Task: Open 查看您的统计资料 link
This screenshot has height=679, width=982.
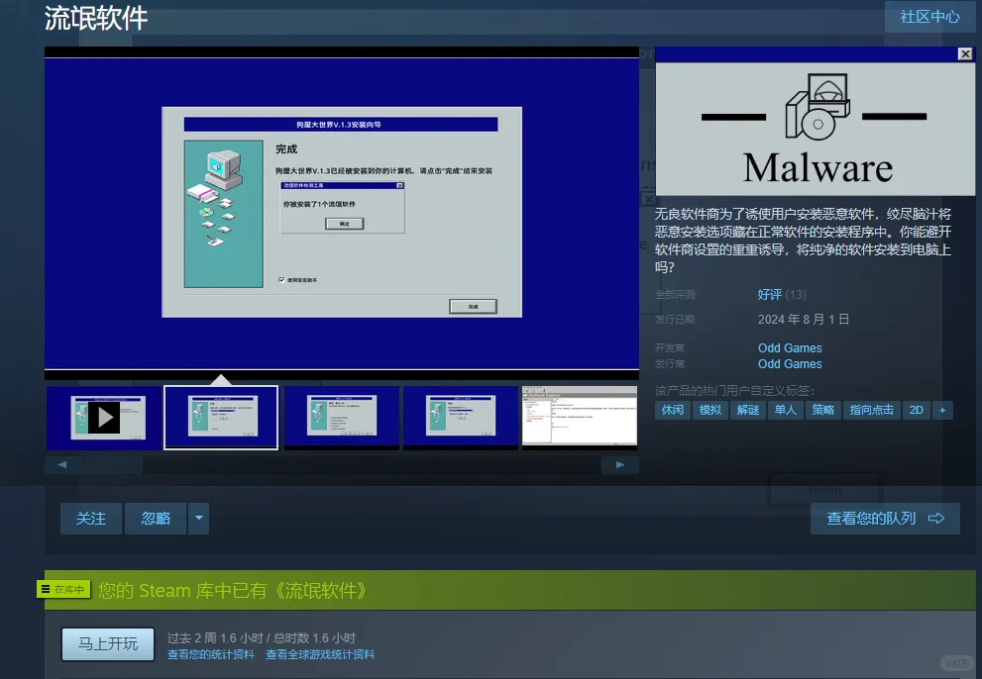Action: (210, 654)
